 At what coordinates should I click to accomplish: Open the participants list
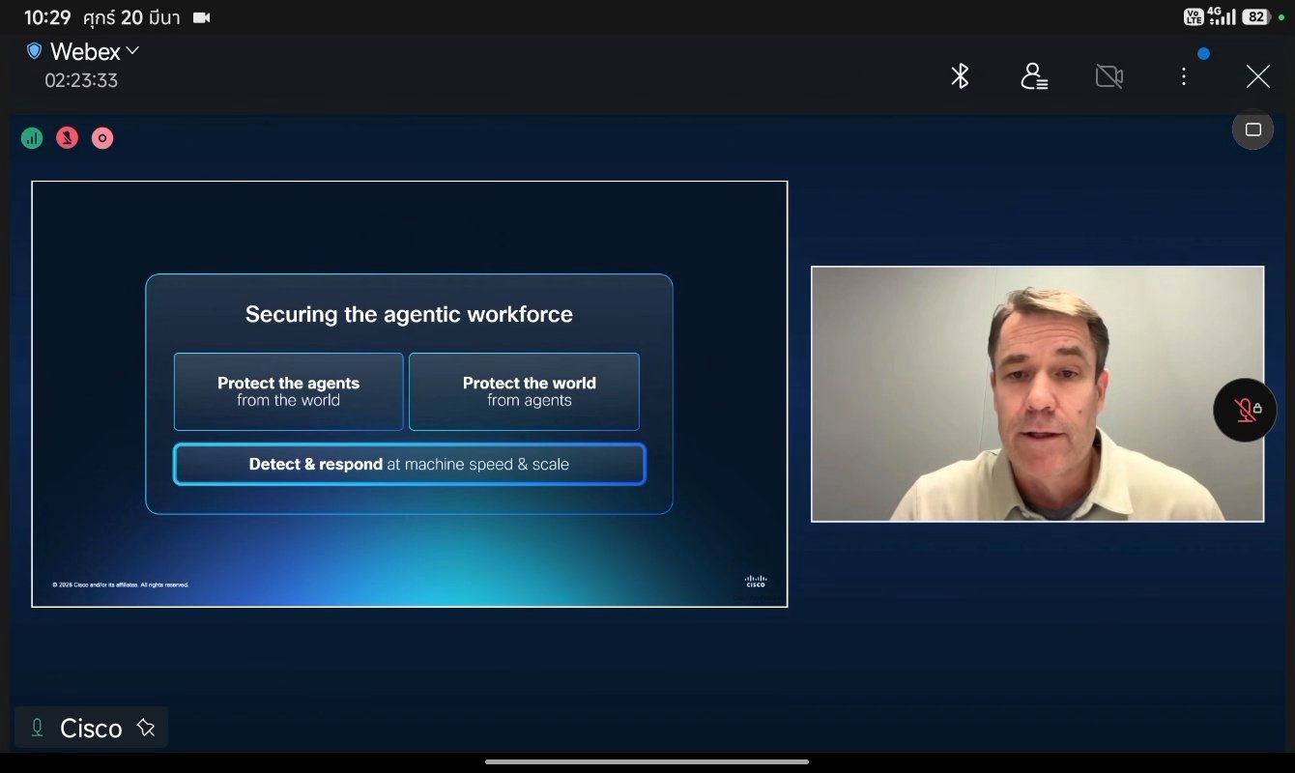[1034, 76]
